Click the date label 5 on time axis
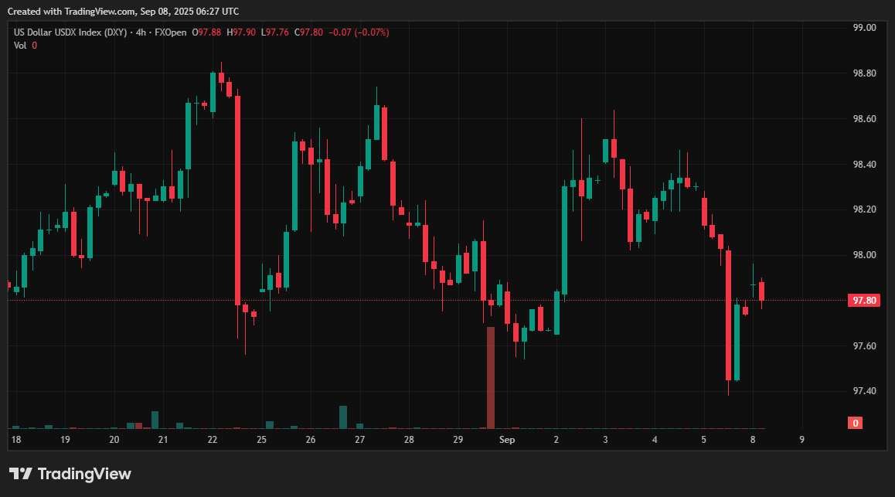Screen dimensions: 895x497 click(x=704, y=439)
